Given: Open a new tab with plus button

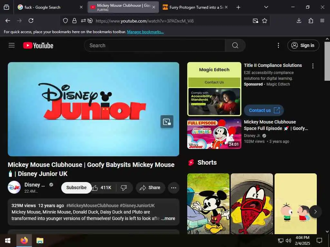Looking at the screenshot, I should [238, 7].
